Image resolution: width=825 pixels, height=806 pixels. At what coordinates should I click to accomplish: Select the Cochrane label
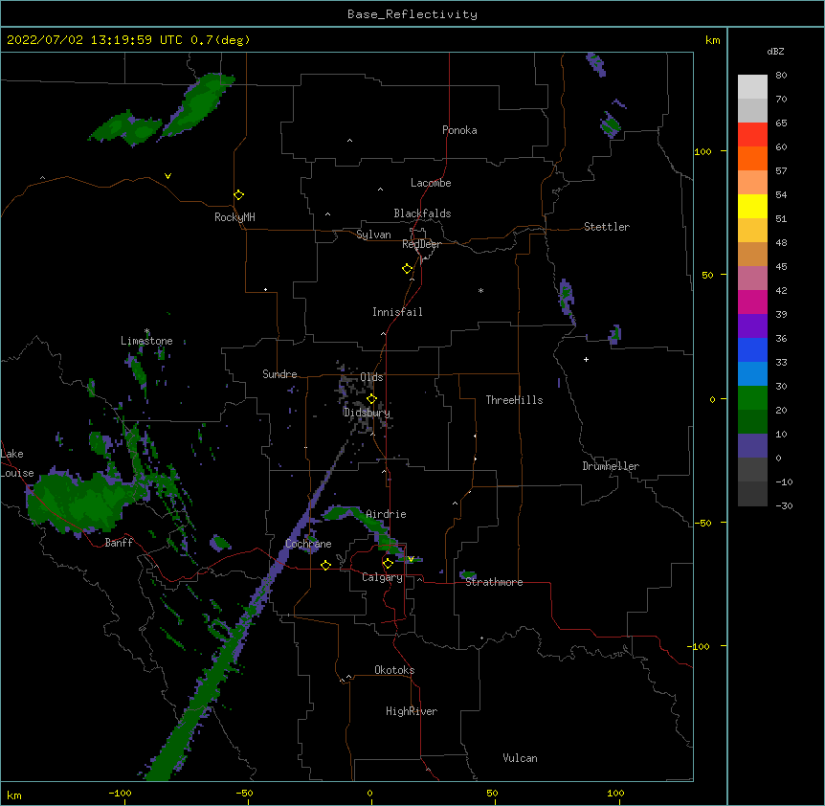308,544
